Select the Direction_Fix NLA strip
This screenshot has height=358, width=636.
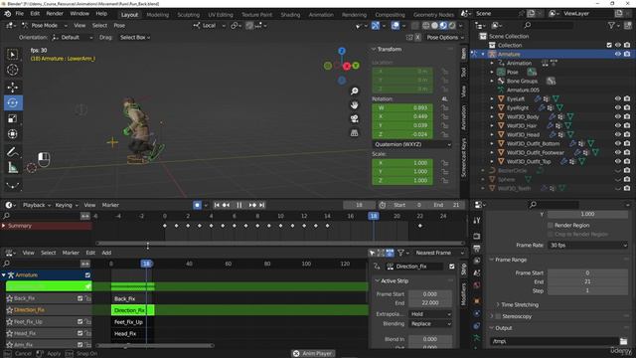(132, 310)
